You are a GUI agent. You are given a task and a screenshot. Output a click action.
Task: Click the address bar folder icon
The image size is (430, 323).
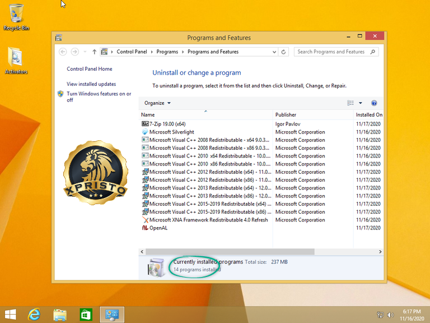click(104, 52)
